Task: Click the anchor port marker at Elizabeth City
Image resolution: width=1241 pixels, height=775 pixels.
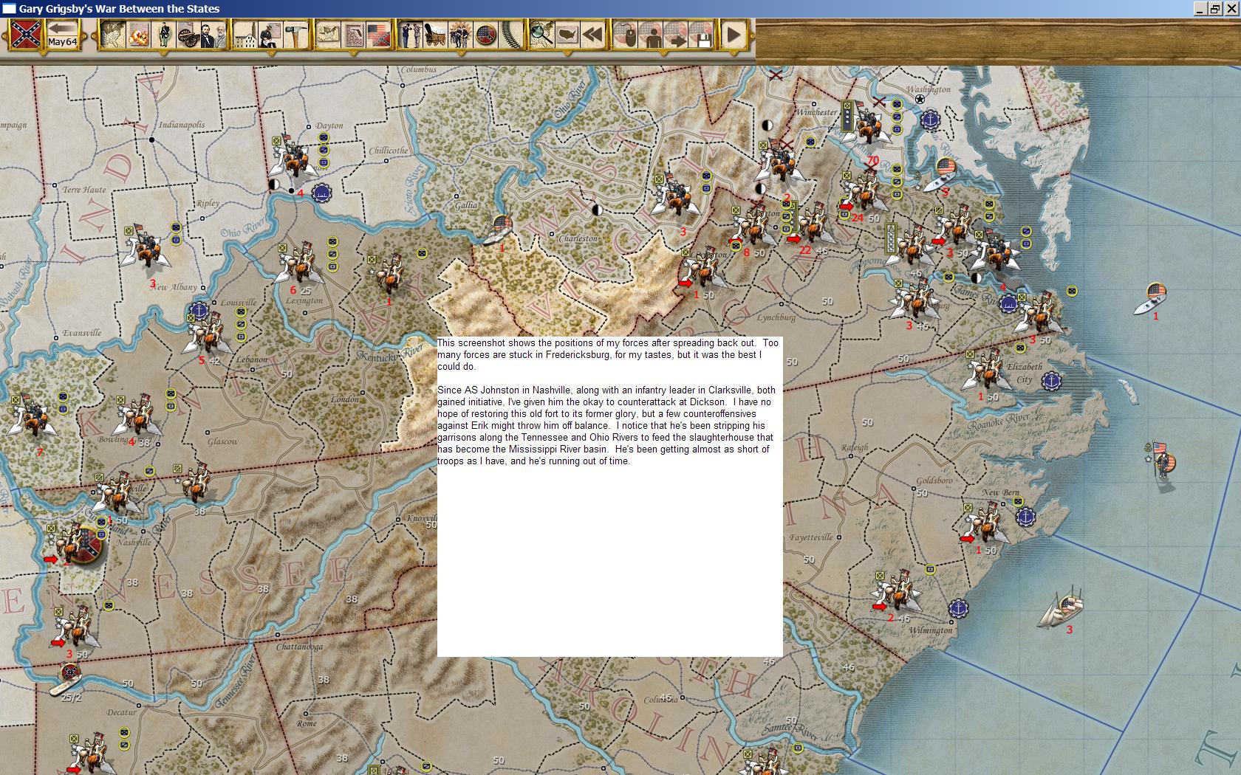Action: pos(1051,381)
